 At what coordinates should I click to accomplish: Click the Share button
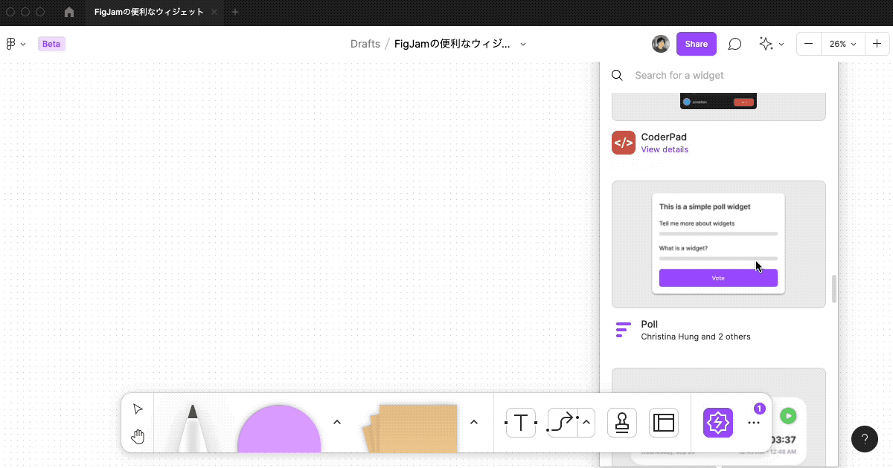(x=696, y=44)
